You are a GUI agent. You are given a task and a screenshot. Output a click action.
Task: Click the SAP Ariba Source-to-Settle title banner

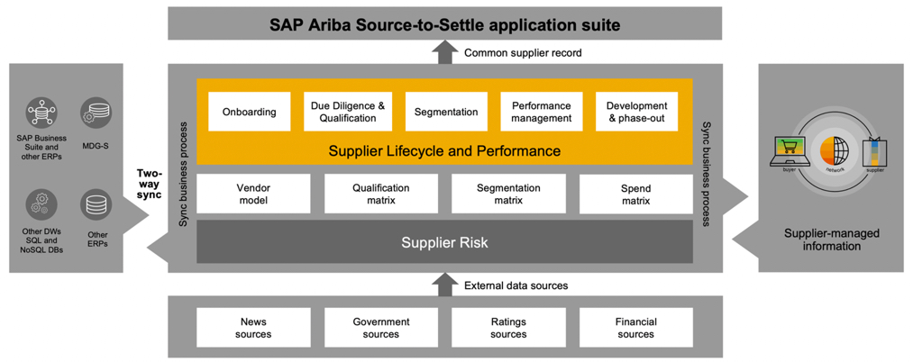coord(445,24)
